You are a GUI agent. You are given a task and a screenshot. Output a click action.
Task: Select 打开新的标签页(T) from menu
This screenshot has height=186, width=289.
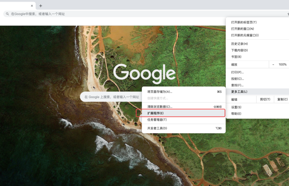coord(244,23)
